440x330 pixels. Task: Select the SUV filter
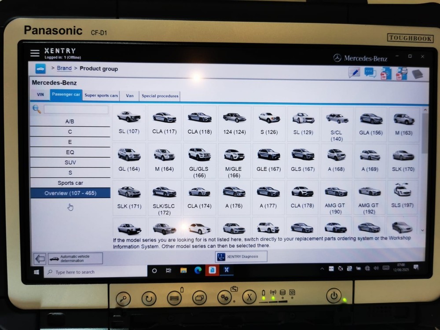click(70, 162)
